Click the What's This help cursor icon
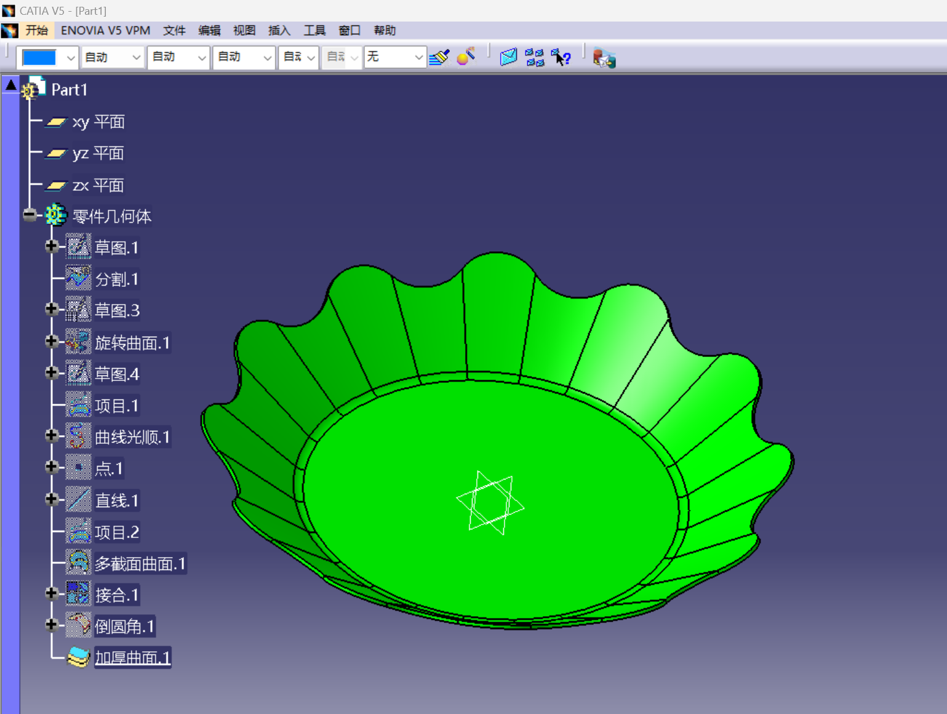Screen dimensions: 947x714 [561, 57]
